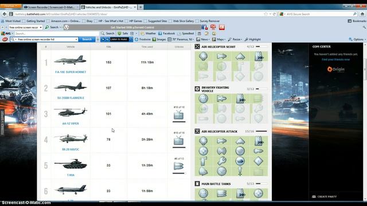Viewport: 367px width, 206px height.
Task: Open the Web Slice Gallery bookmark
Action: [181, 21]
